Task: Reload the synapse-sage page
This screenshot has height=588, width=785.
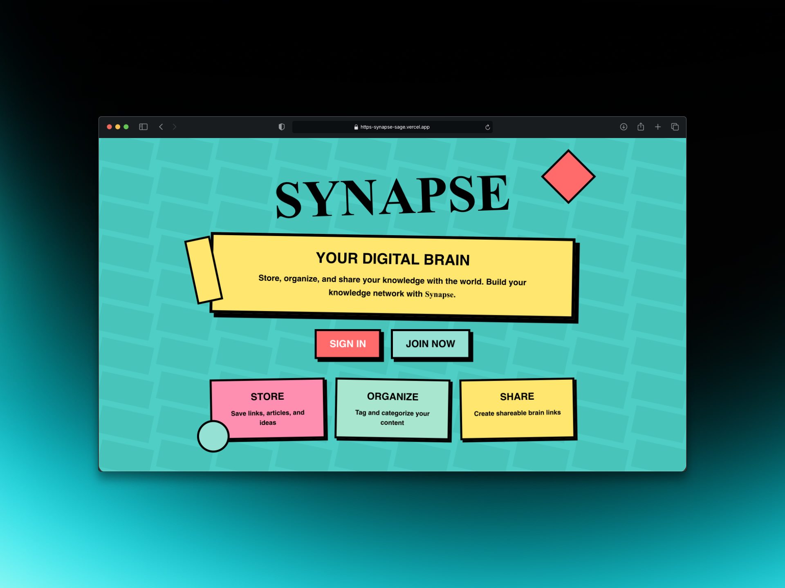Action: (x=487, y=127)
